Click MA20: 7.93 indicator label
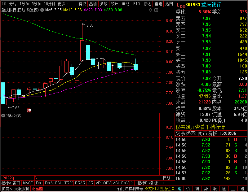The image size is (248, 192). click(93, 10)
